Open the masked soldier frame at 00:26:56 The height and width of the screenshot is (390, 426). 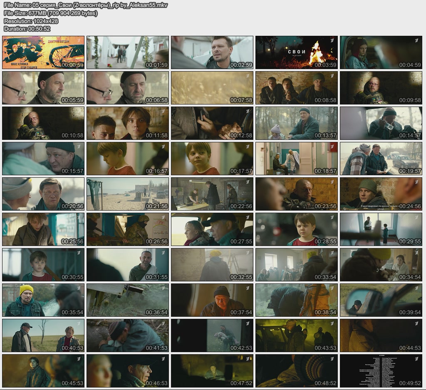(128, 229)
